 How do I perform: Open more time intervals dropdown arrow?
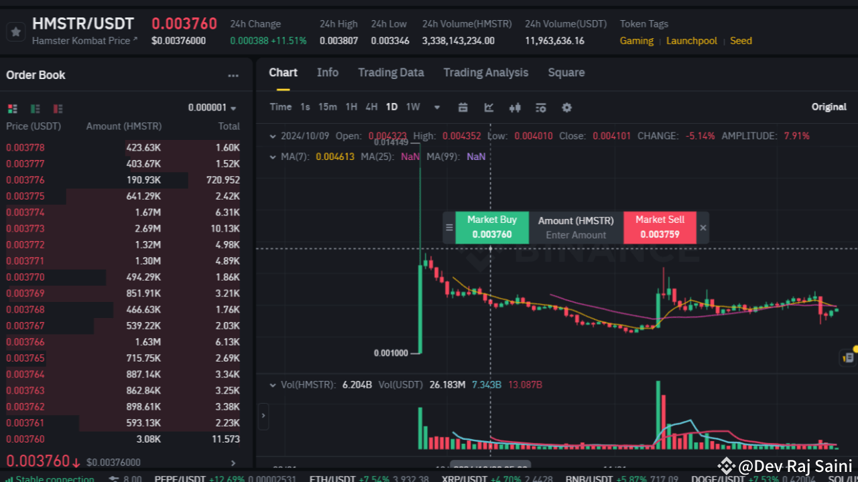pyautogui.click(x=437, y=107)
